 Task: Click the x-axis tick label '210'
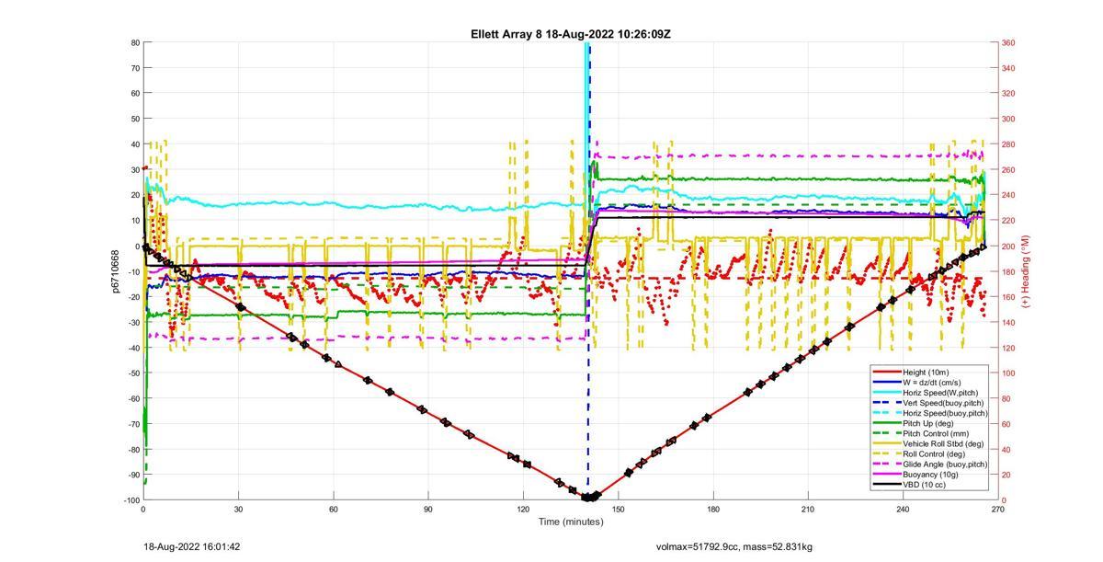808,509
